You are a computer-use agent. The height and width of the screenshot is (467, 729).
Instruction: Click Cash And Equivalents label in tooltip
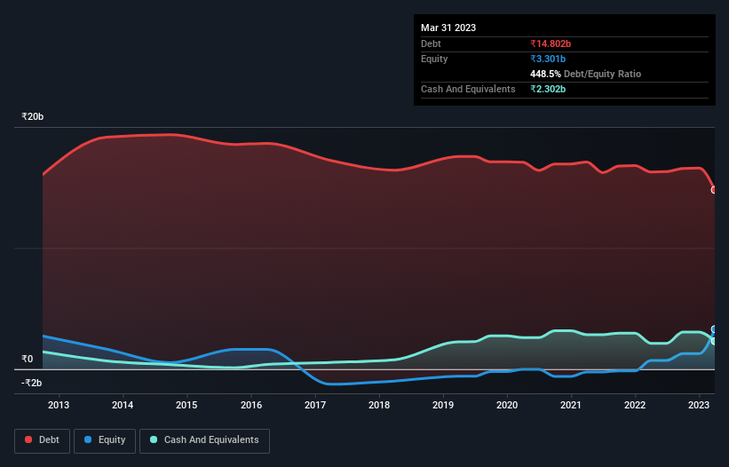(x=468, y=89)
